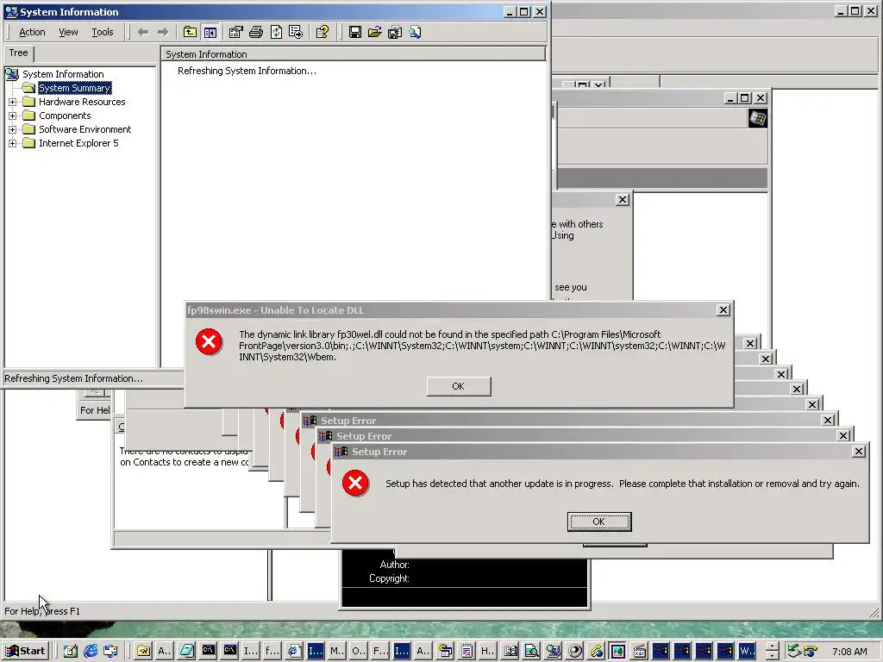Screen dimensions: 883x662
Task: Click the "O.." taskbar button
Action: click(x=358, y=651)
